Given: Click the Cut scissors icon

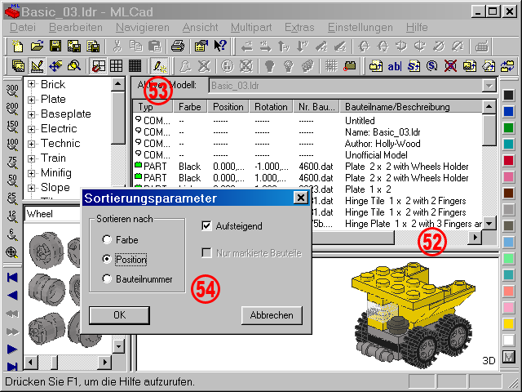Looking at the screenshot, I should pyautogui.click(x=117, y=46).
